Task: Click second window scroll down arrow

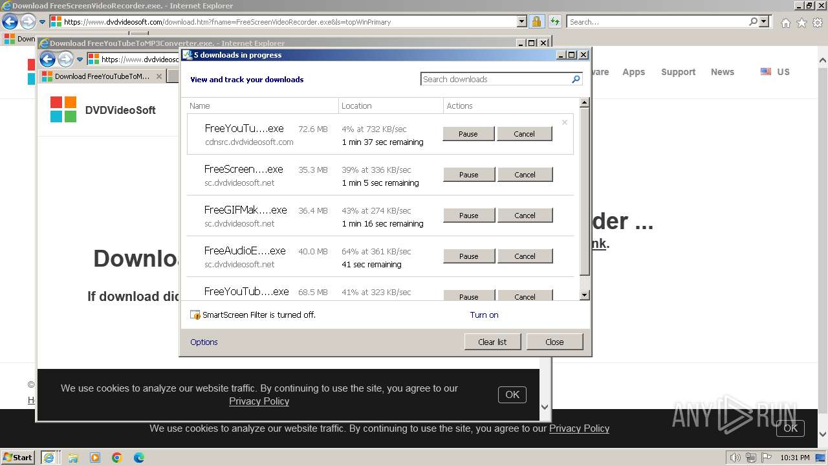Action: click(545, 407)
